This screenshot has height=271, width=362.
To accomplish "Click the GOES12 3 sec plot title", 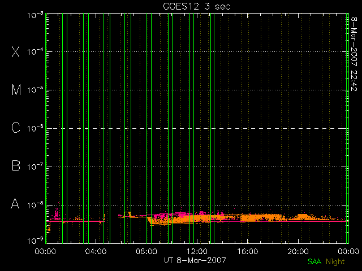I will pyautogui.click(x=197, y=6).
